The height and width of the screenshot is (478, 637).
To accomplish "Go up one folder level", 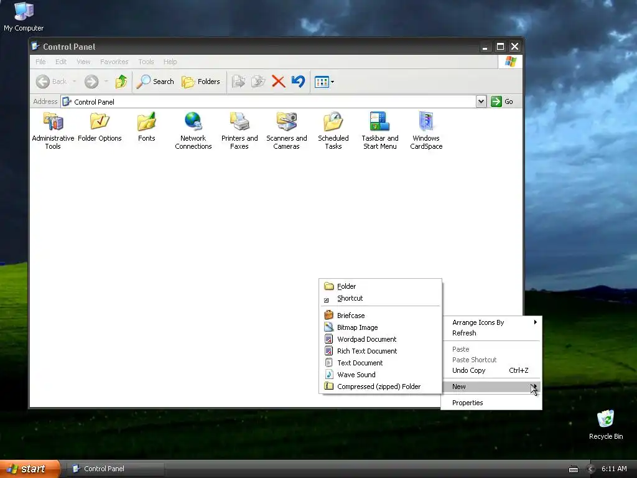I will pyautogui.click(x=121, y=82).
